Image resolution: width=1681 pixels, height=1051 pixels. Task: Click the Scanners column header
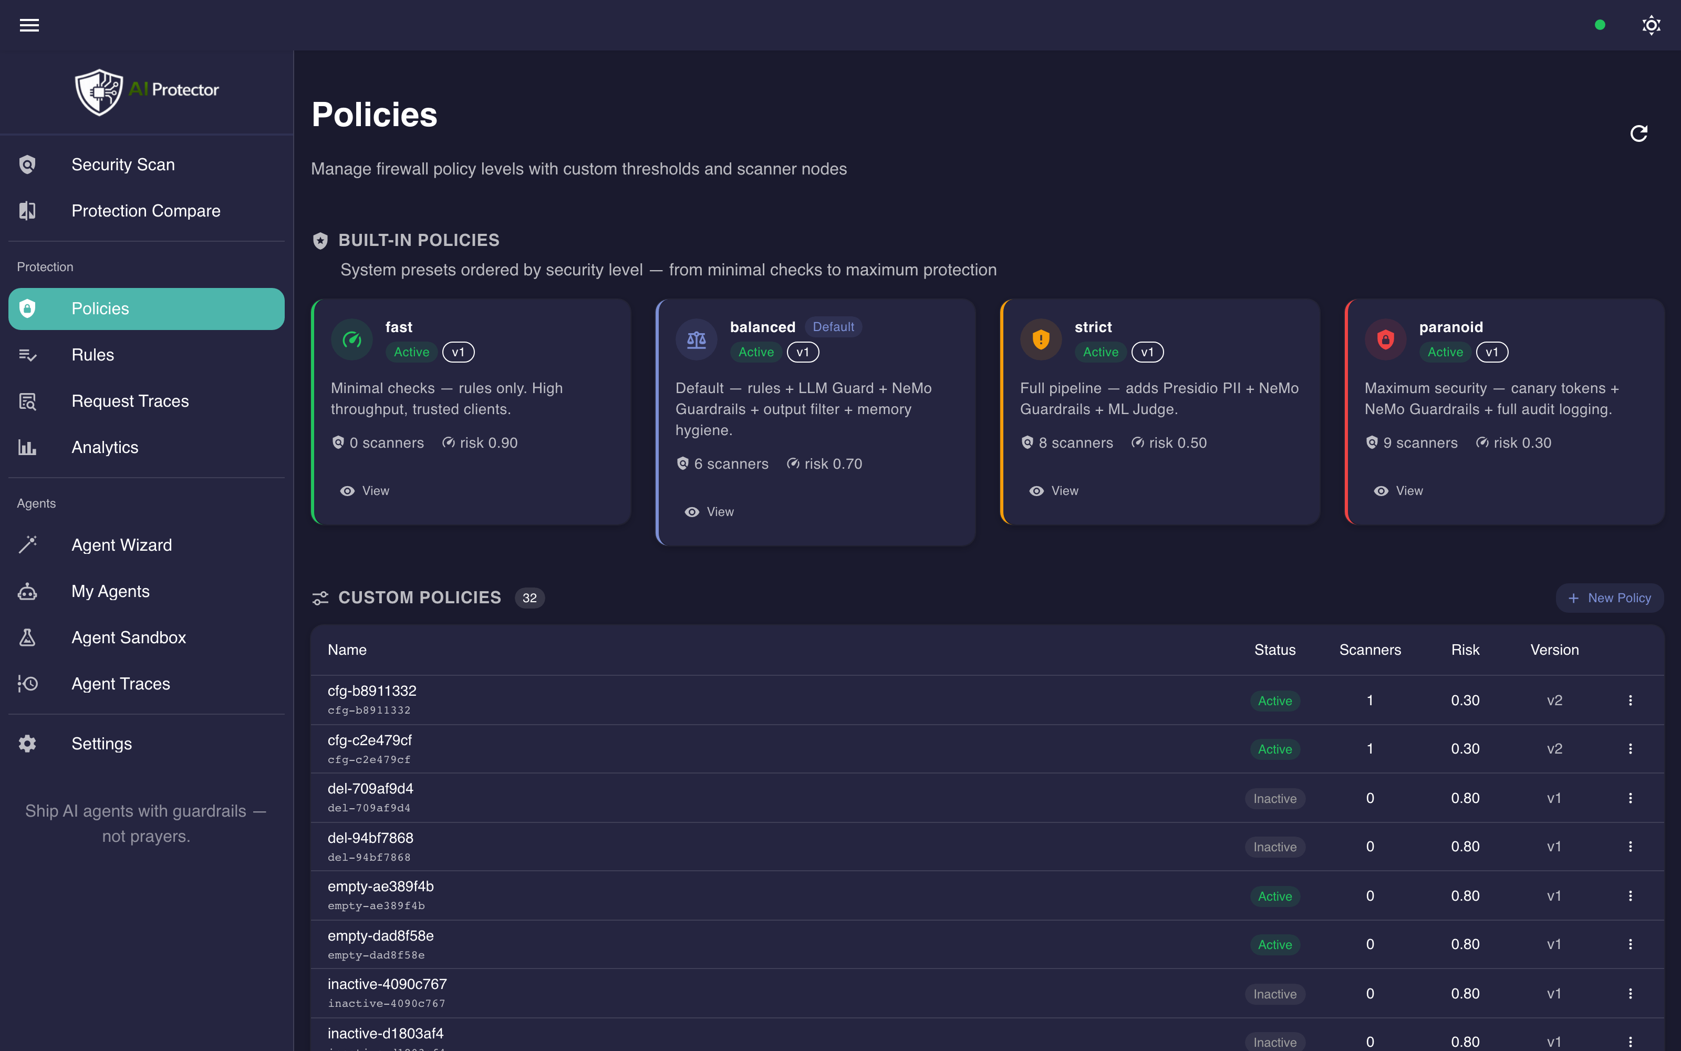coord(1370,650)
